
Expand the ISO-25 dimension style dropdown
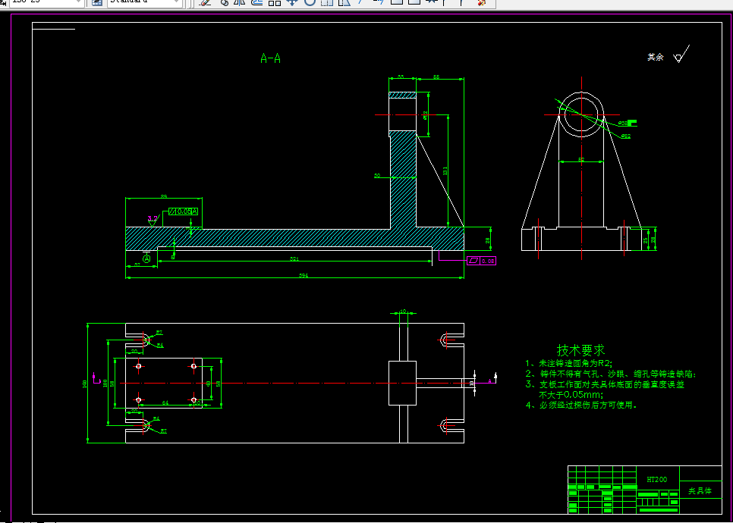pos(79,2)
